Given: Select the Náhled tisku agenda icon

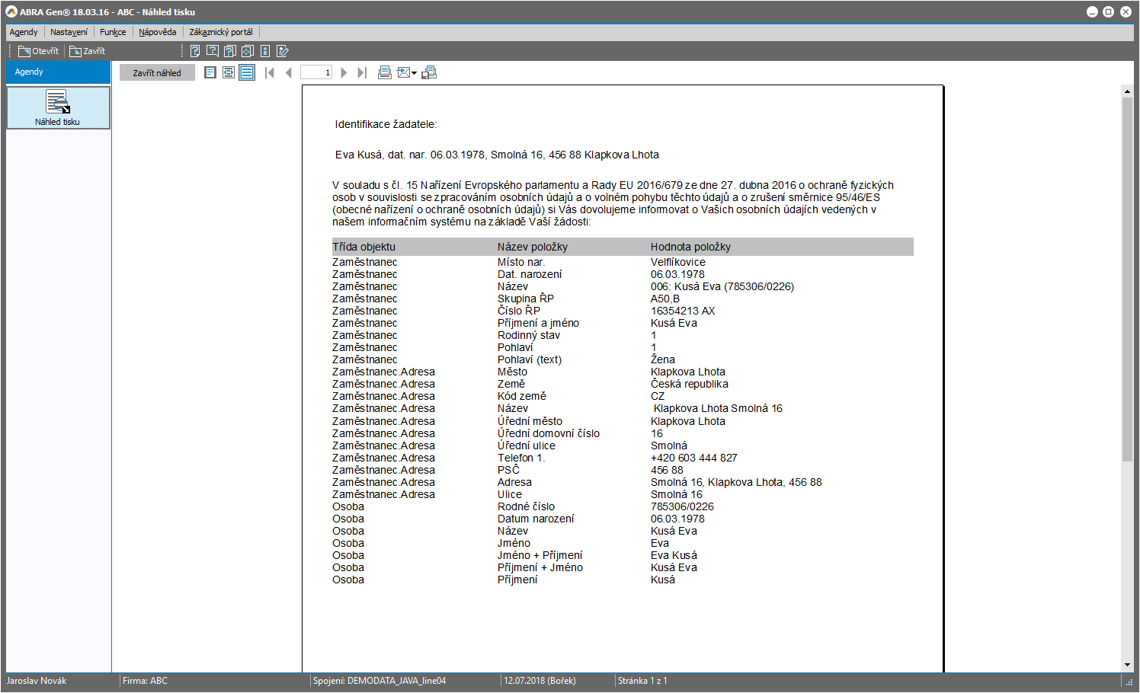Looking at the screenshot, I should (58, 107).
